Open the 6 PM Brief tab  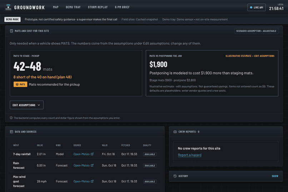click(122, 7)
